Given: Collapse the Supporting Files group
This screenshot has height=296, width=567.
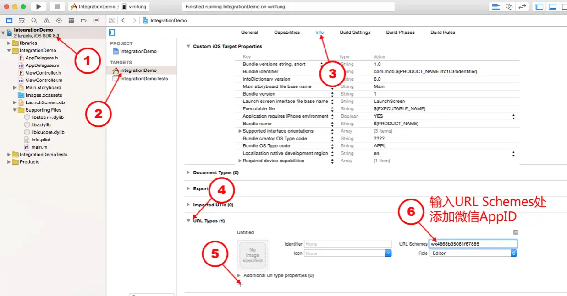Looking at the screenshot, I should coord(15,110).
